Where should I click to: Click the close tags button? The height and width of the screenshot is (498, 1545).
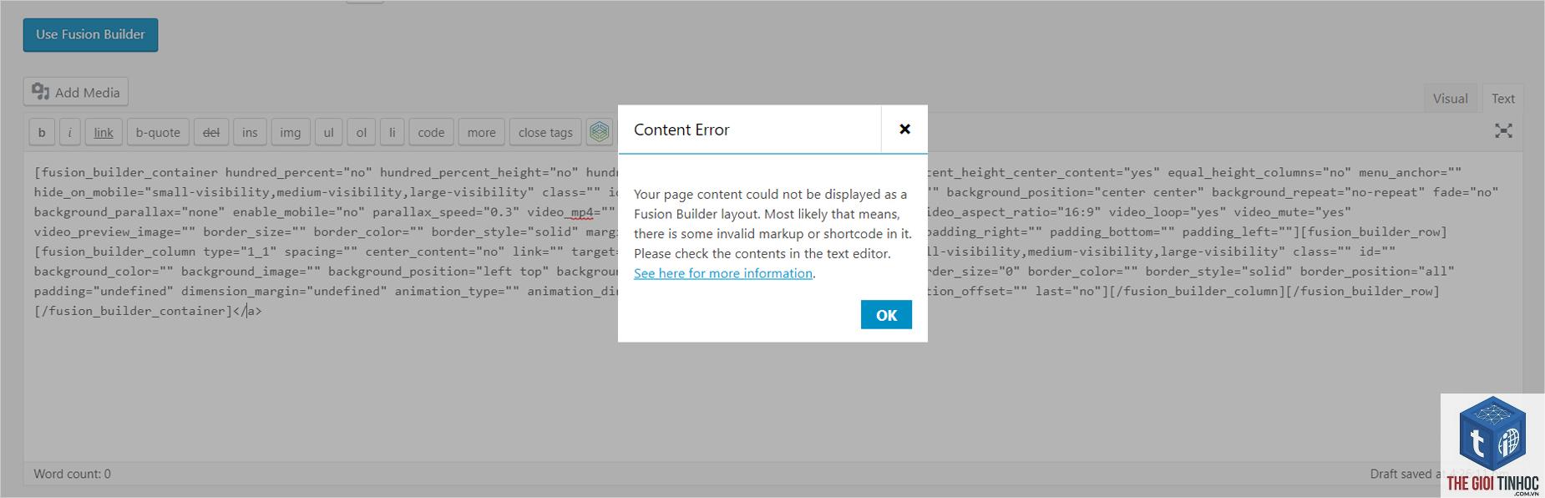pyautogui.click(x=545, y=132)
